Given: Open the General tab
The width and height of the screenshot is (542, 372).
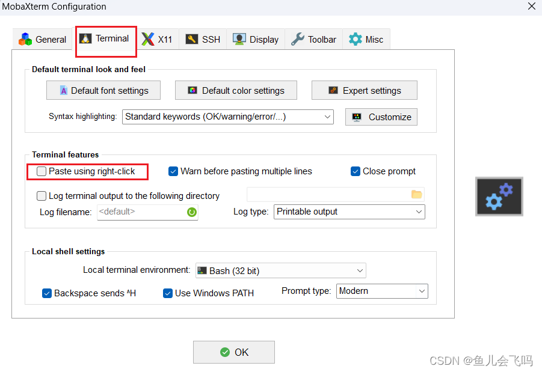Looking at the screenshot, I should [x=43, y=40].
